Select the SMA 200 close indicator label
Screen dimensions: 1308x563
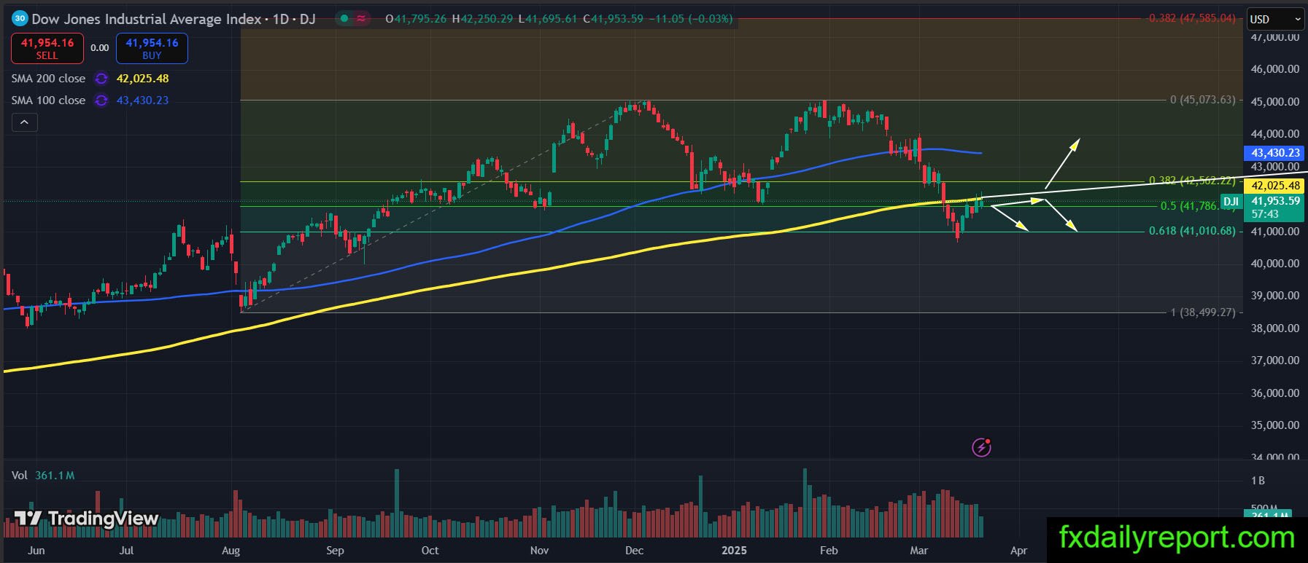pos(48,79)
